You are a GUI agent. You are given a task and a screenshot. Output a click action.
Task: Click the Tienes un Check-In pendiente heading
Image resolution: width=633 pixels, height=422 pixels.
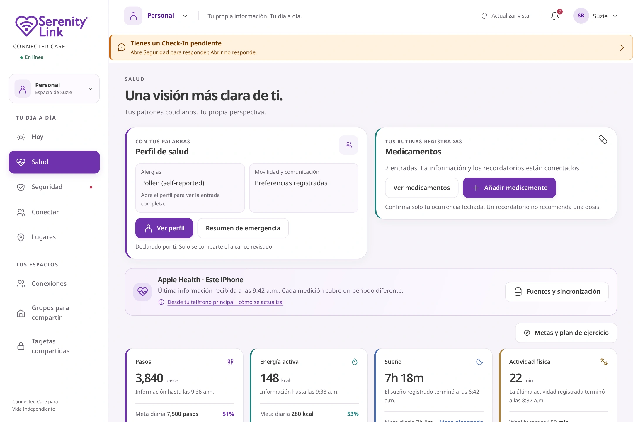coord(176,43)
